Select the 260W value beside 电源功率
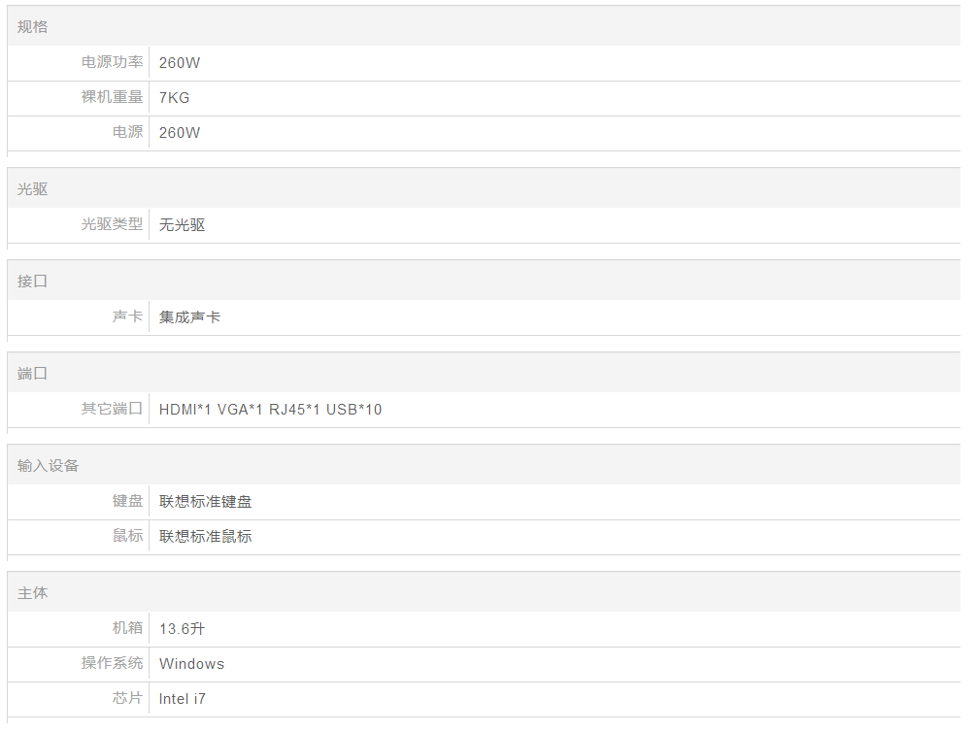Screen dimensions: 977x732 point(180,63)
